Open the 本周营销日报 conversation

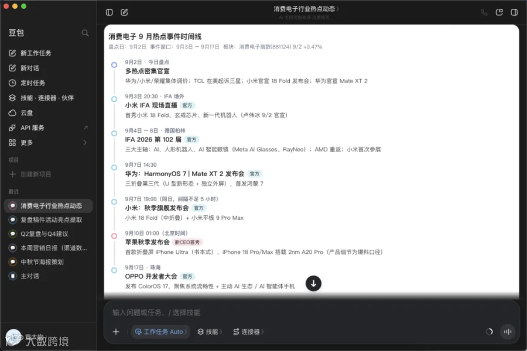49,248
